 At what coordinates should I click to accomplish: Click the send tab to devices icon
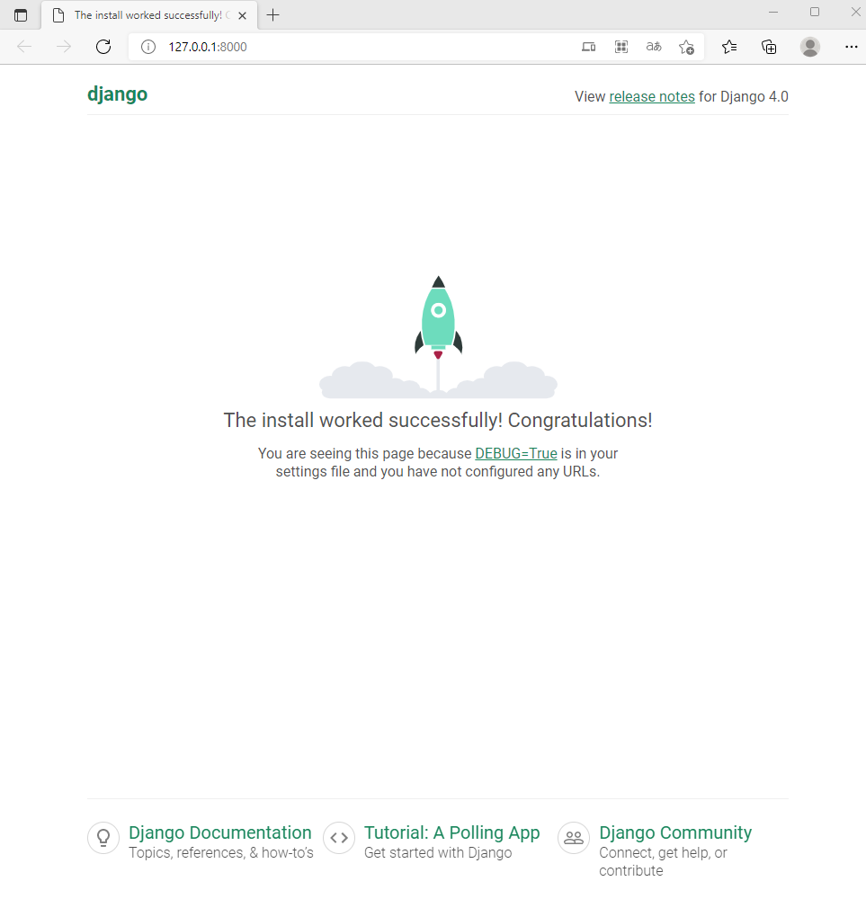tap(588, 47)
